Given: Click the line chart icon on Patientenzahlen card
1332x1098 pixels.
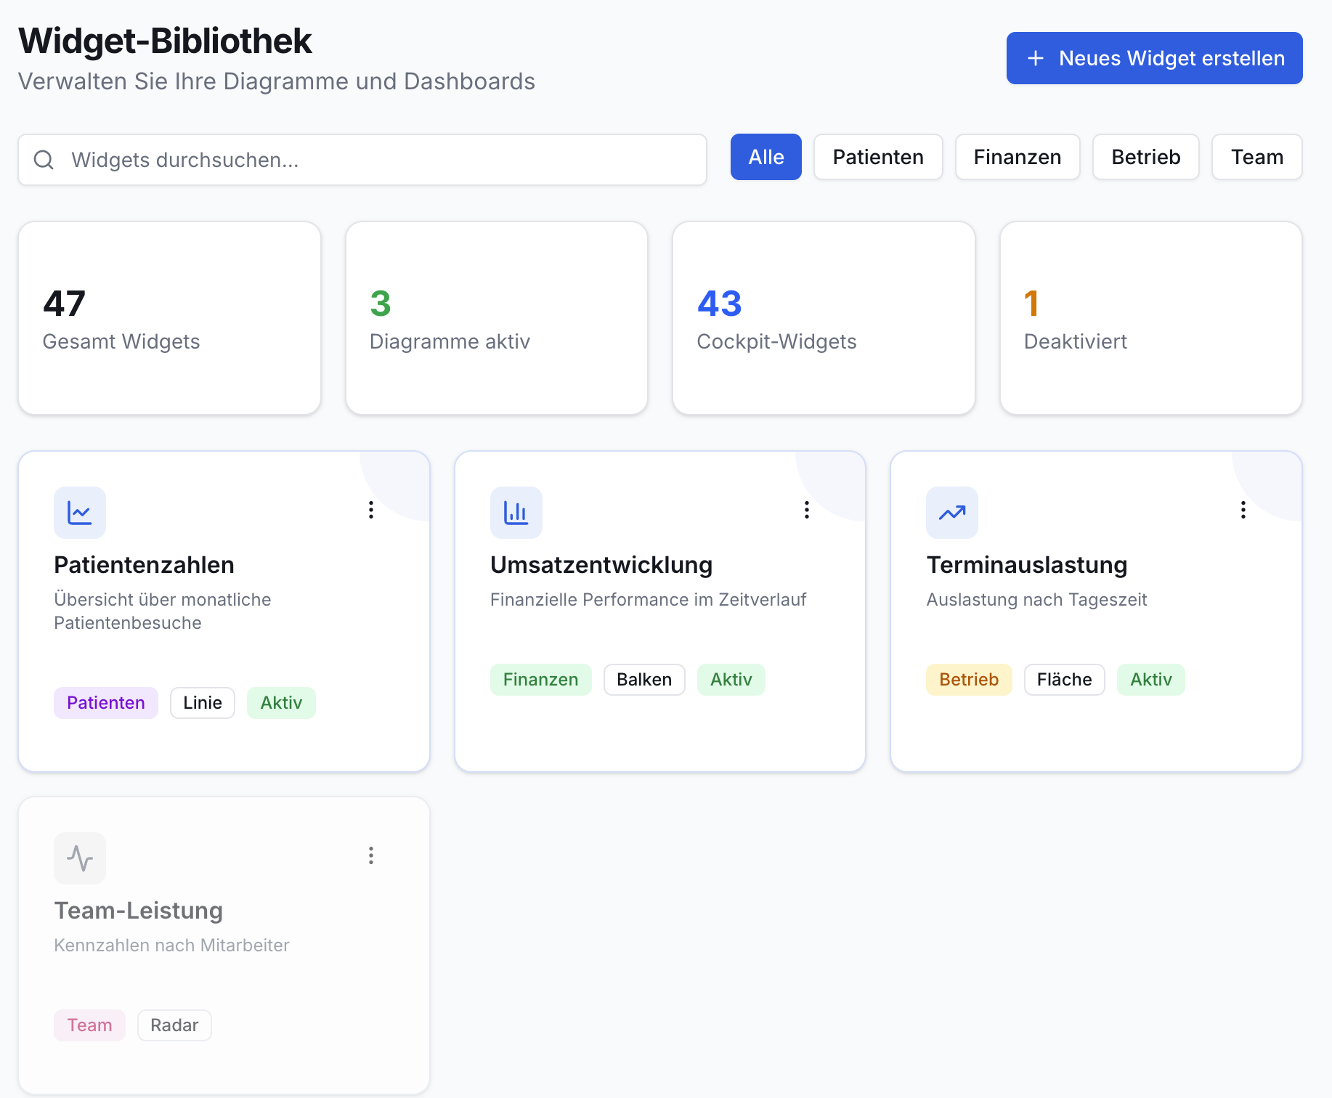Looking at the screenshot, I should [x=80, y=513].
